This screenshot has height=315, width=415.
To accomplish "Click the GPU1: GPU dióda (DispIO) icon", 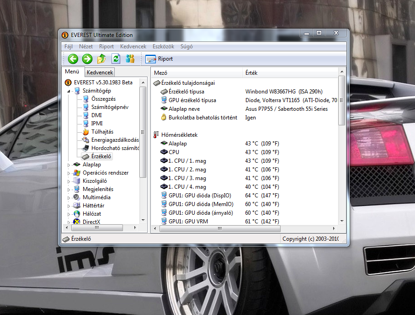I will [x=164, y=196].
